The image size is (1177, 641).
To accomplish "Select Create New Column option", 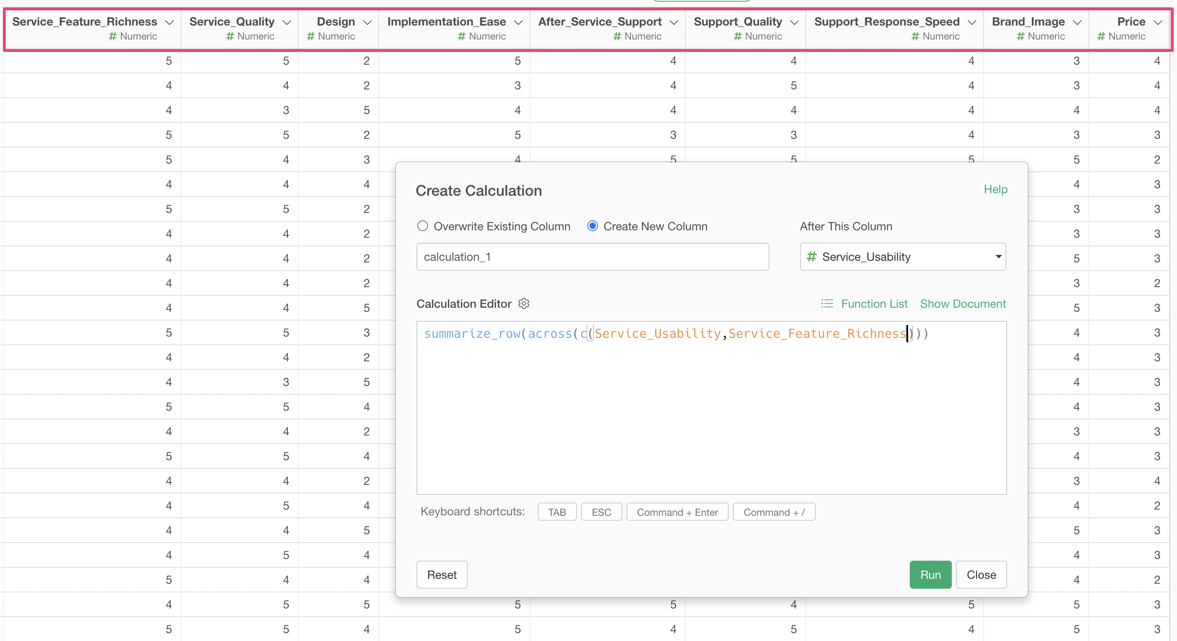I will click(593, 226).
